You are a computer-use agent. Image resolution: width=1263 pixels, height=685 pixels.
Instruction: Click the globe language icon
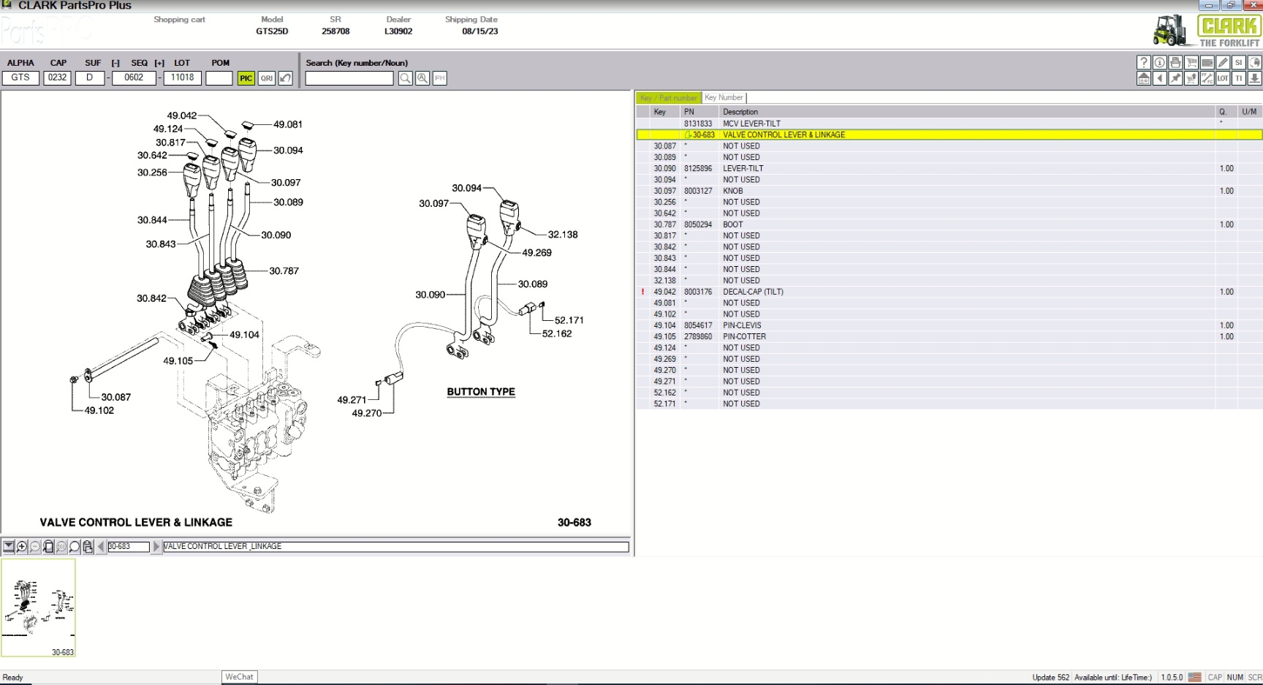pos(1254,63)
